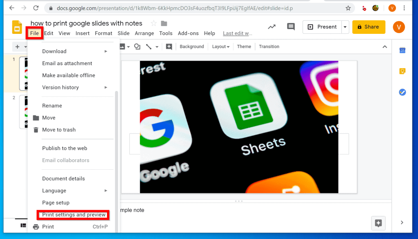Insert a new comment
Viewport: 418px width, 239px height.
click(x=169, y=46)
